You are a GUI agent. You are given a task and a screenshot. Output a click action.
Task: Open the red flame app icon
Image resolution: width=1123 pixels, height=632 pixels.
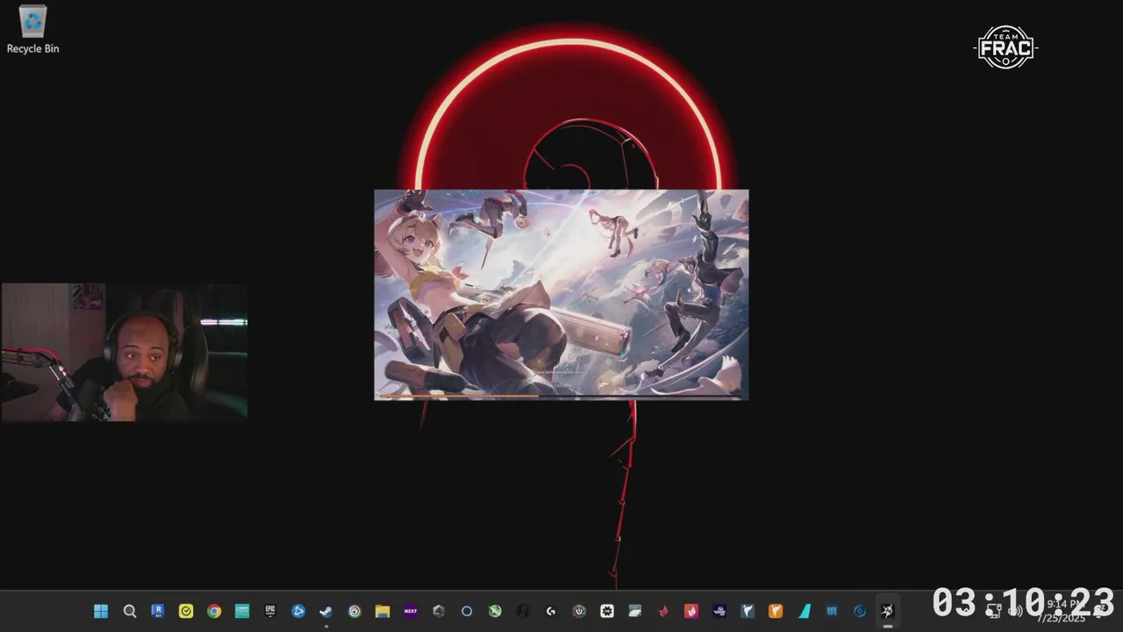pyautogui.click(x=663, y=611)
